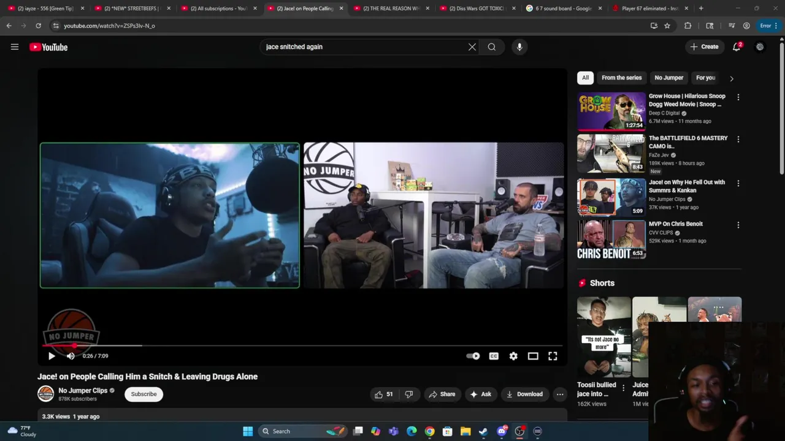The width and height of the screenshot is (785, 441).
Task: Run search with the magnifier button
Action: [x=492, y=47]
